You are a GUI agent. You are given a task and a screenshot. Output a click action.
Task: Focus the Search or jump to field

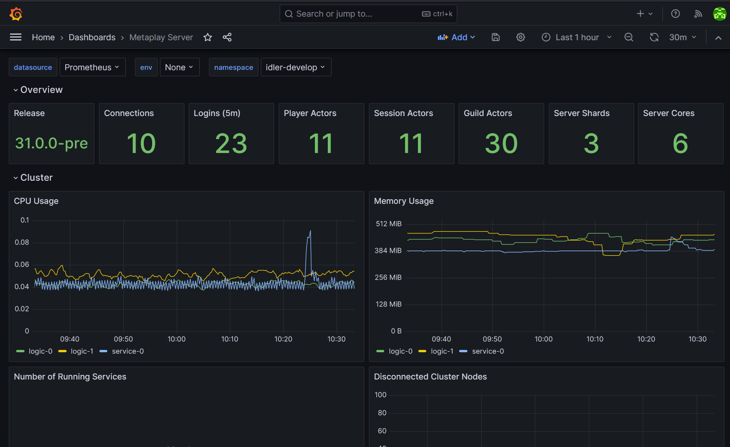tap(368, 14)
